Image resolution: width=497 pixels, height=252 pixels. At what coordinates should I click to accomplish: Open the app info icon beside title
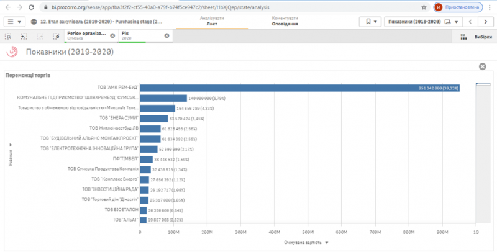(x=34, y=22)
